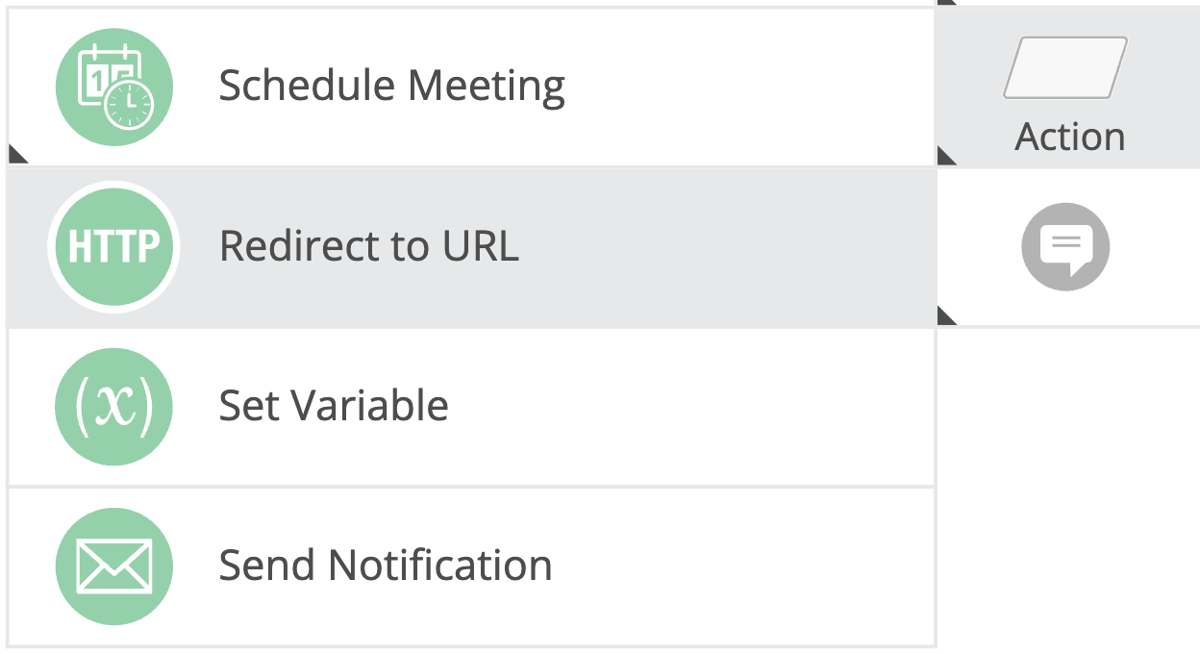Click empty space right of Send Notification
The width and height of the screenshot is (1200, 654).
(x=740, y=566)
